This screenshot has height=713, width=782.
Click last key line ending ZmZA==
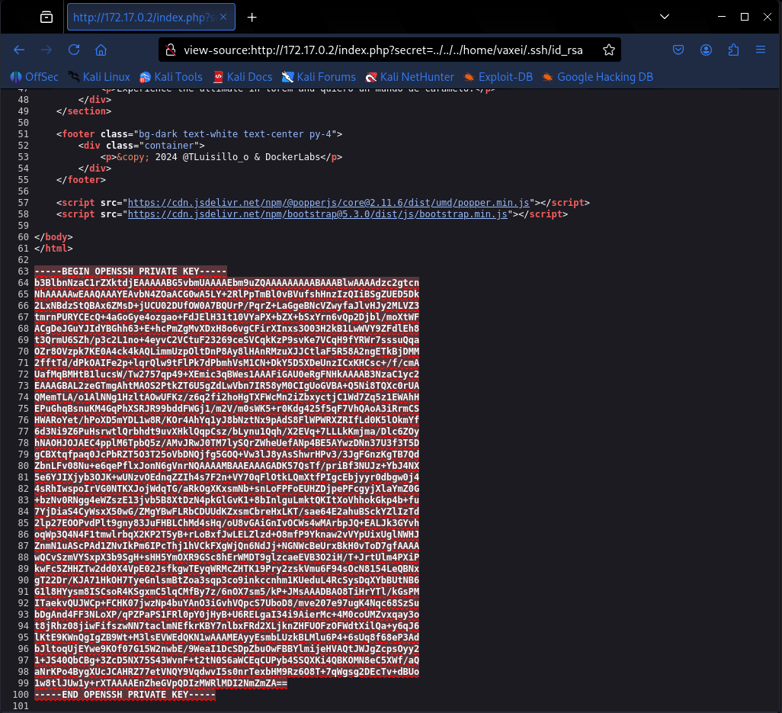[161, 683]
